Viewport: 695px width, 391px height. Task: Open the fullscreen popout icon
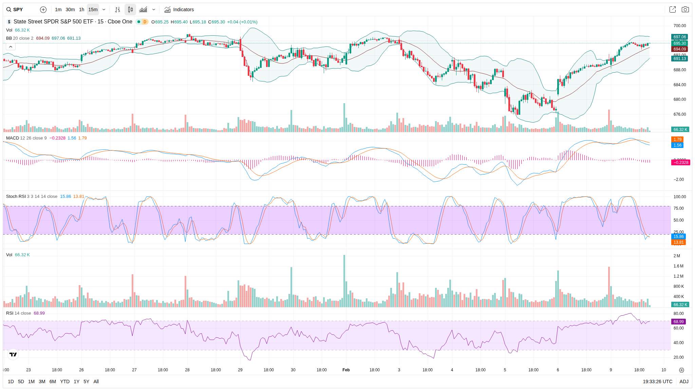[x=672, y=10]
